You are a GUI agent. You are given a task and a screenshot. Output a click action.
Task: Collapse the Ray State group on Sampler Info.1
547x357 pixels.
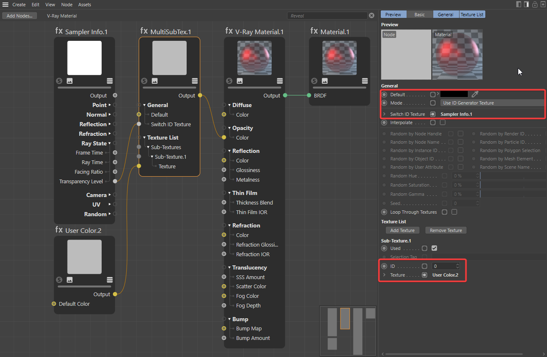tap(110, 143)
